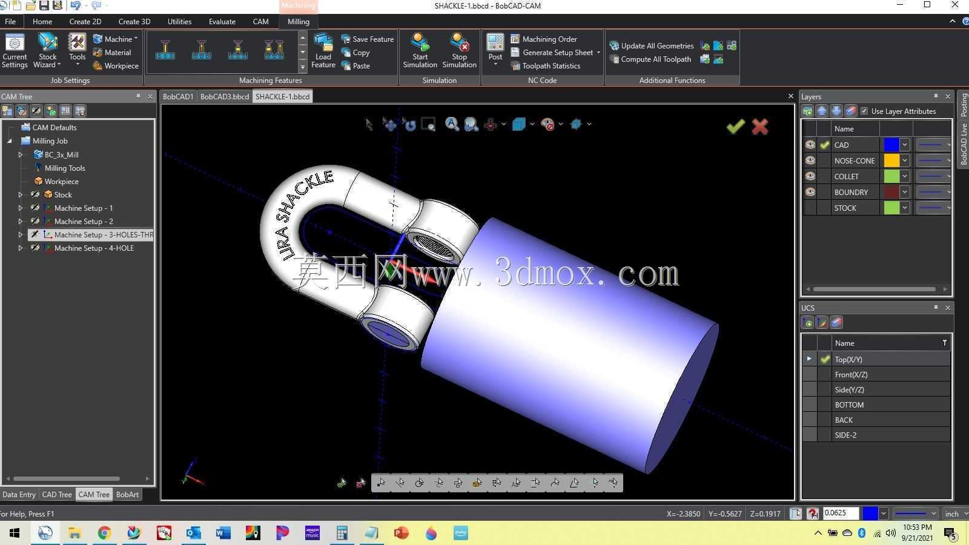Accept with the green checkmark in viewport
The image size is (969, 545).
(735, 126)
